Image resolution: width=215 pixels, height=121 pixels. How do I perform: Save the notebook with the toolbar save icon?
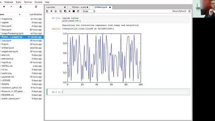tap(47, 11)
